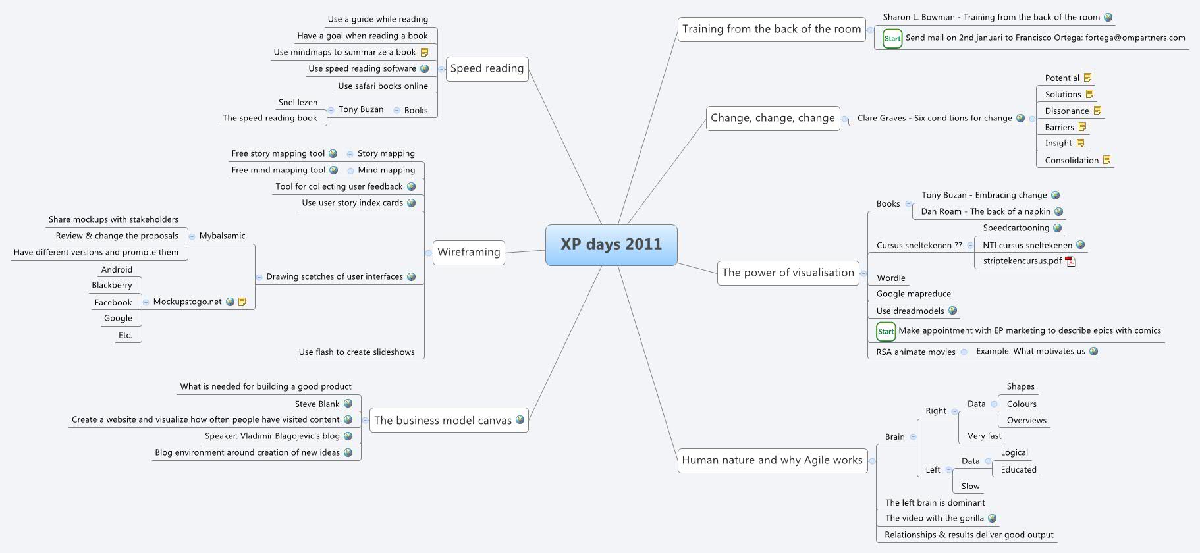Open the globe link beside Speedcartooning

pos(1057,228)
